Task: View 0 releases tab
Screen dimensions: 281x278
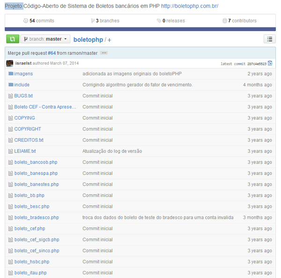Action: click(x=174, y=21)
